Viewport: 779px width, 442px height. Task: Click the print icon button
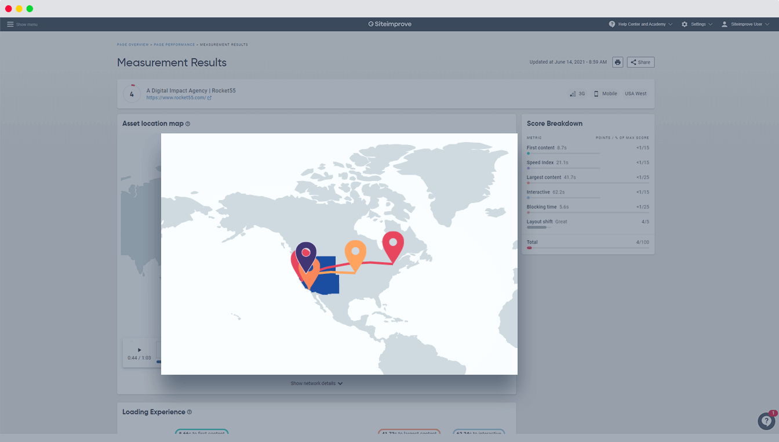click(617, 62)
